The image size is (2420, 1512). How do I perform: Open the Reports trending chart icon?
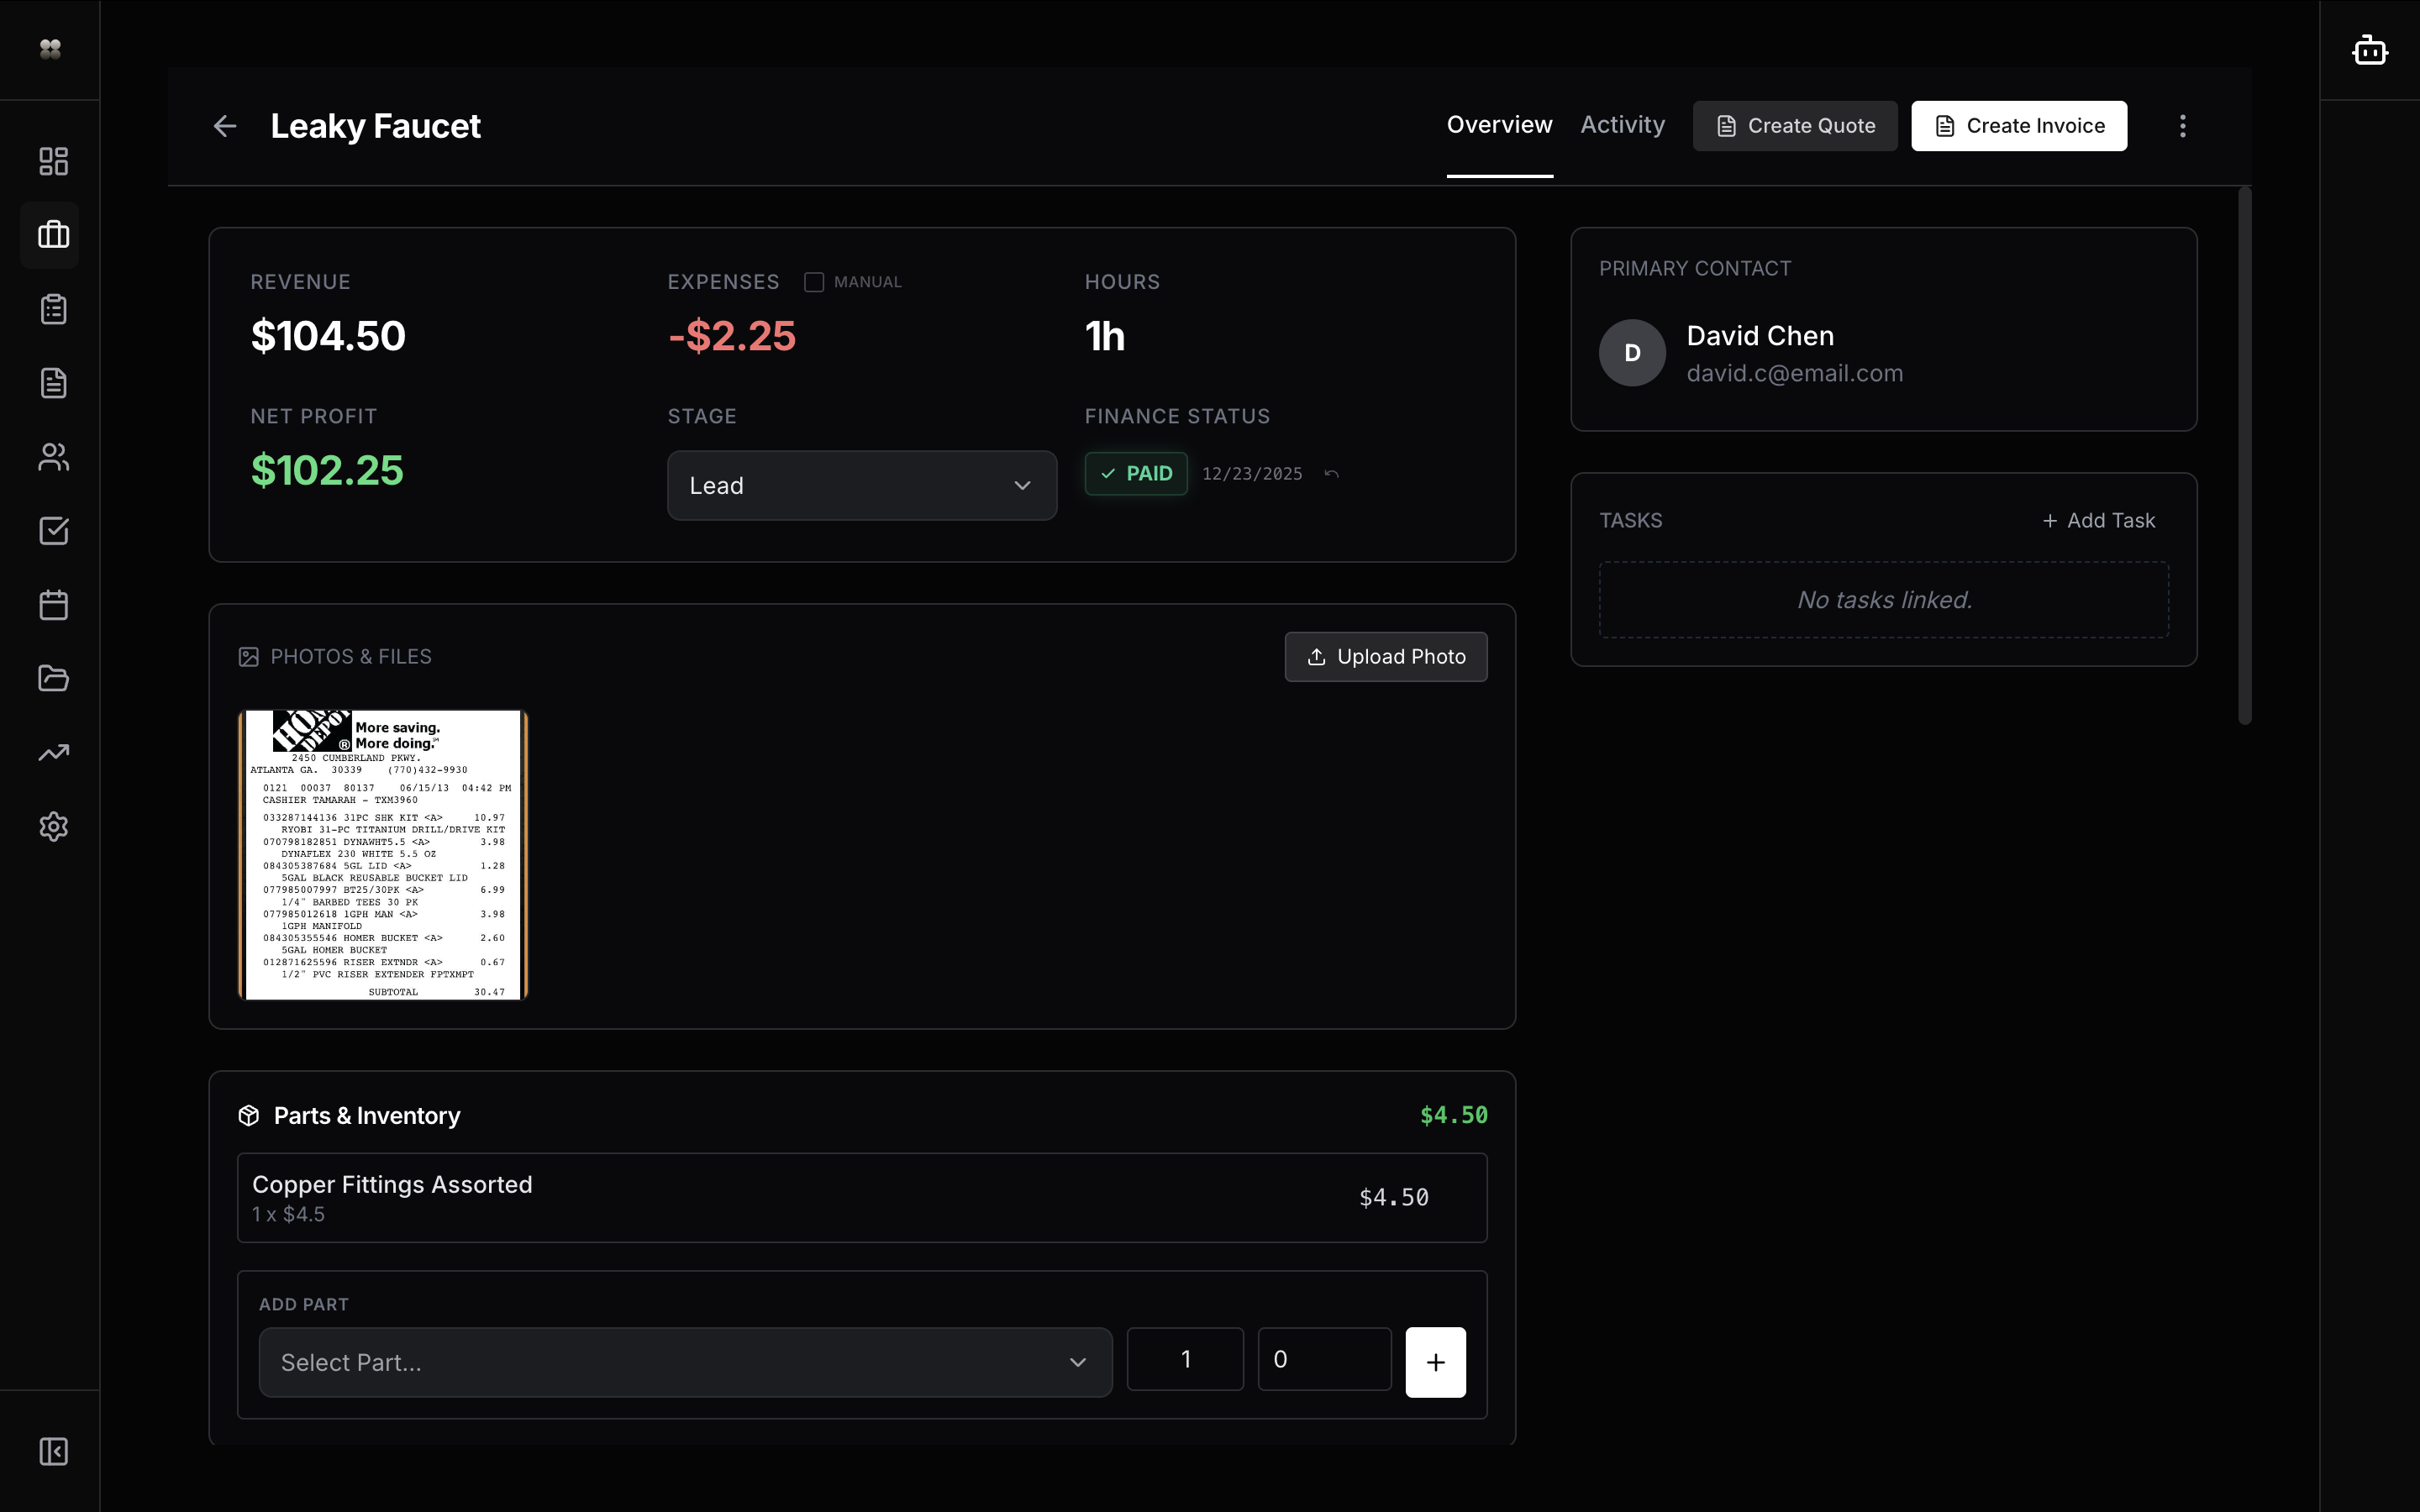(x=52, y=752)
